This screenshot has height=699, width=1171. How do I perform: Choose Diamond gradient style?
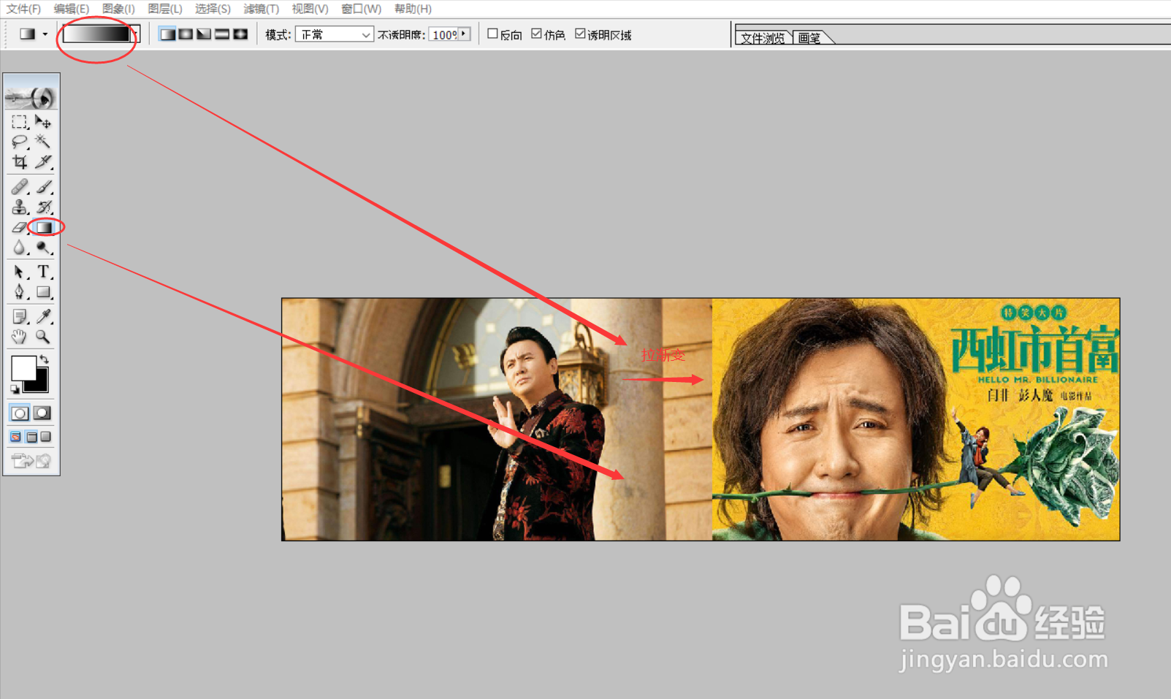click(x=240, y=34)
